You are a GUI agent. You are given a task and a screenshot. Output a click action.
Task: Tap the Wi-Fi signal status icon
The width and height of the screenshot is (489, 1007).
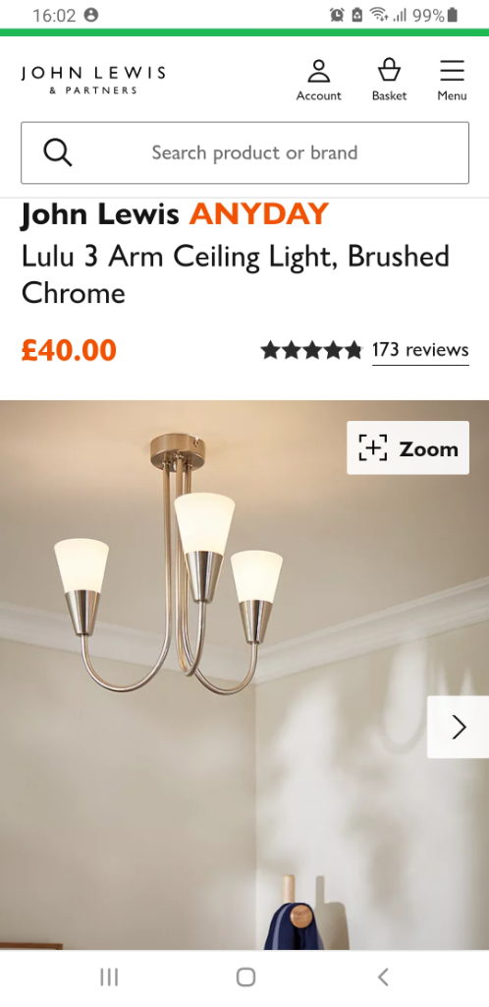pyautogui.click(x=379, y=15)
